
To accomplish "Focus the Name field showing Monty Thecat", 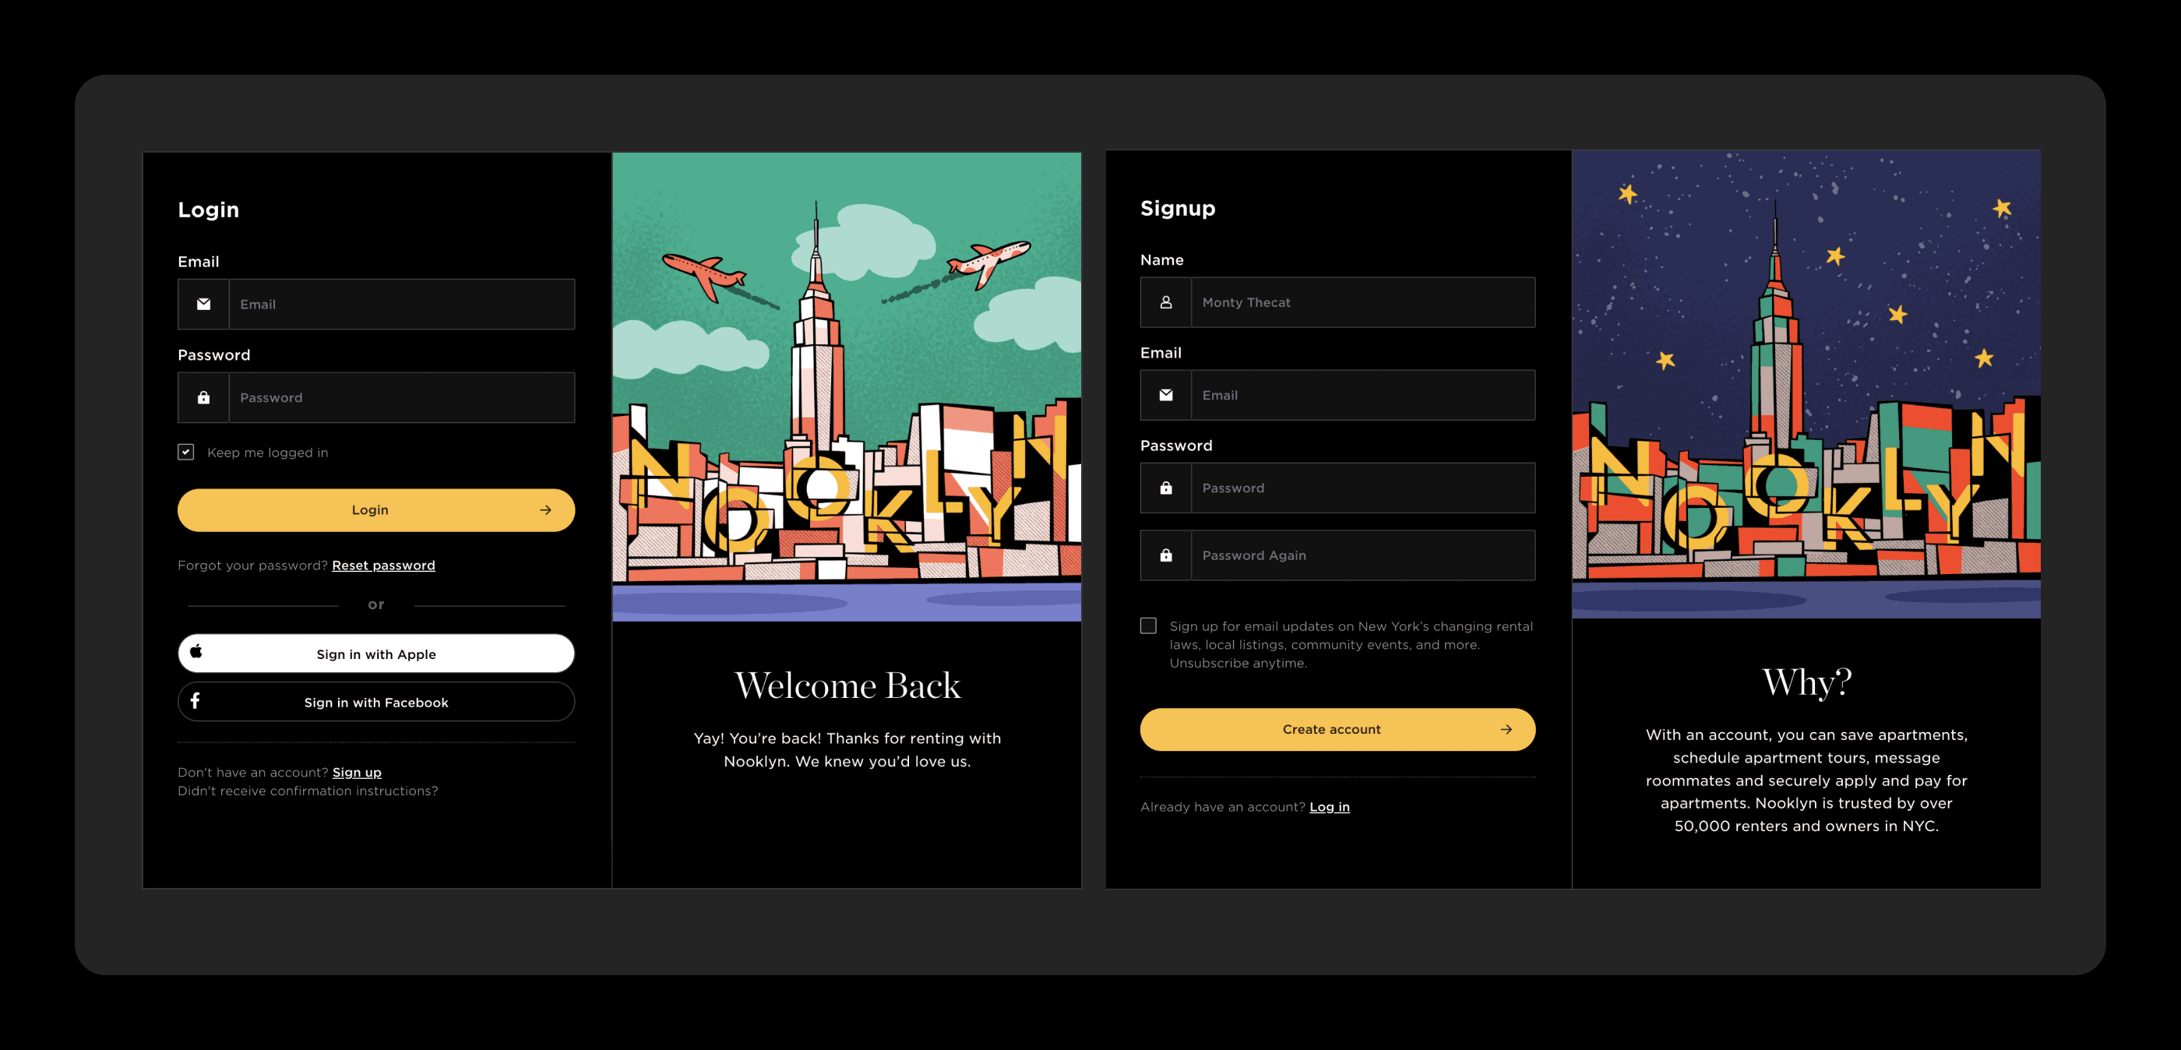I will [1362, 302].
